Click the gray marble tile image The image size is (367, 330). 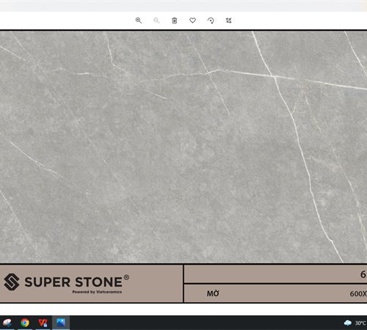pos(183,147)
